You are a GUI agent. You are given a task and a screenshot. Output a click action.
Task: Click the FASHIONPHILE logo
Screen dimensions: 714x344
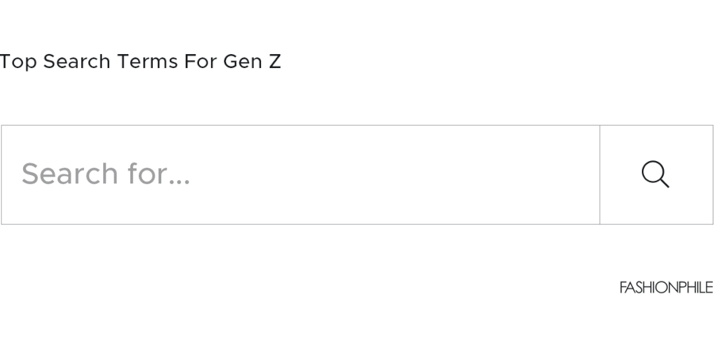[x=666, y=287]
